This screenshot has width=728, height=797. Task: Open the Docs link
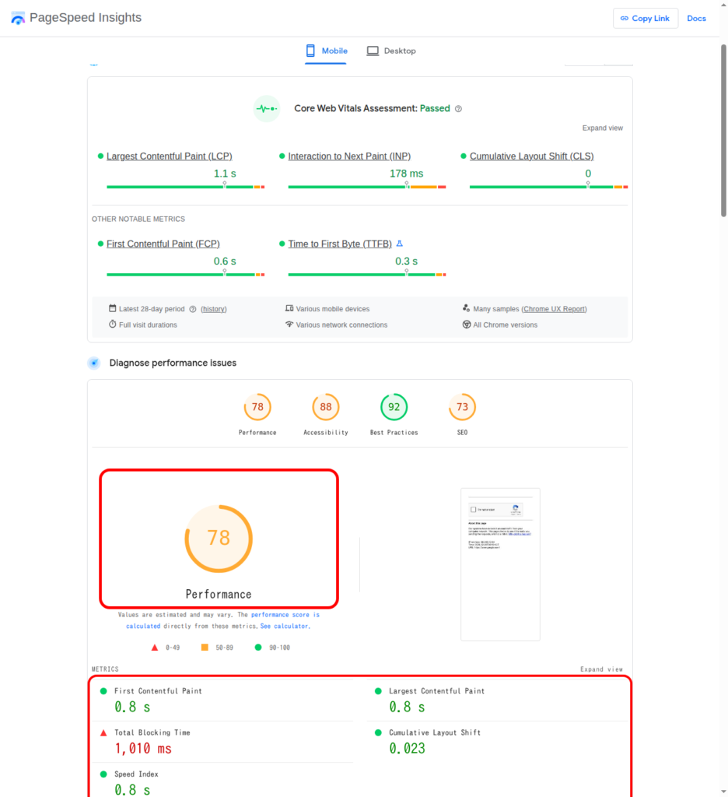[696, 17]
